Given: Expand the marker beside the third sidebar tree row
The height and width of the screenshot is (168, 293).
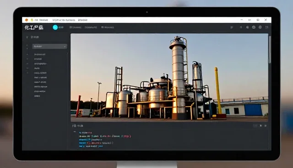Looking at the screenshot, I should (x=27, y=64).
